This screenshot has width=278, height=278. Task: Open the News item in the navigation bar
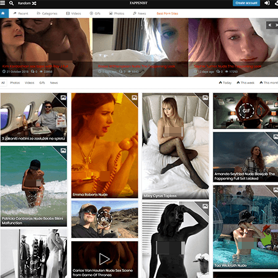pyautogui.click(x=139, y=13)
